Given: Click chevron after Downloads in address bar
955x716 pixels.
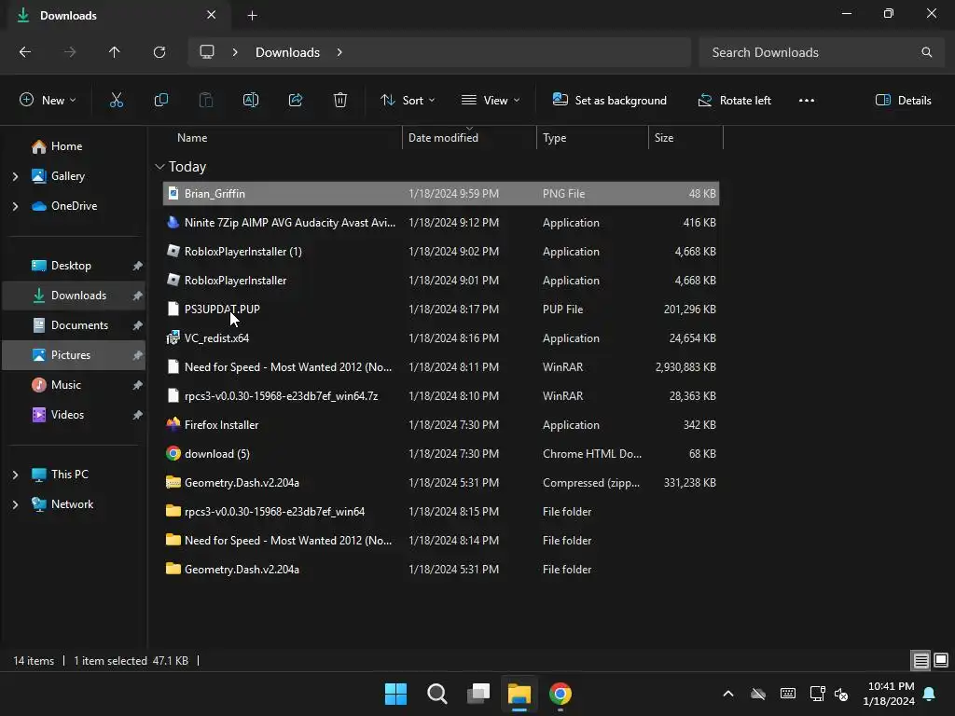Looking at the screenshot, I should coord(339,52).
